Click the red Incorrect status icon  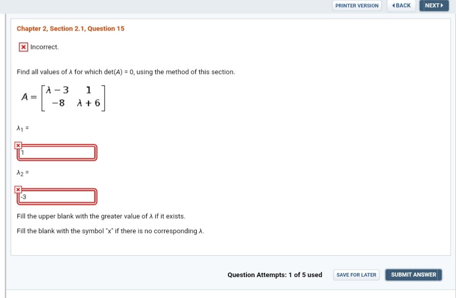pos(22,46)
